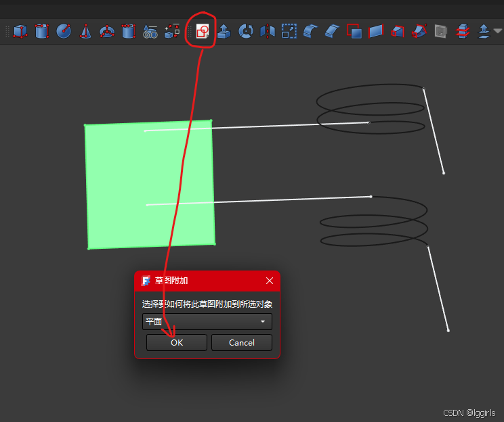Open the Create Primitives tool
This screenshot has width=504, height=422.
pyautogui.click(x=150, y=32)
